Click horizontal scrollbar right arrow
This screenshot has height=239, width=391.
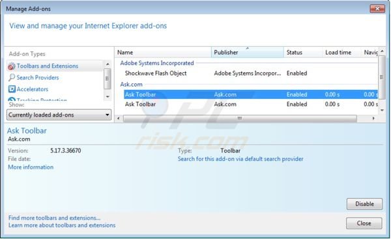pos(373,119)
